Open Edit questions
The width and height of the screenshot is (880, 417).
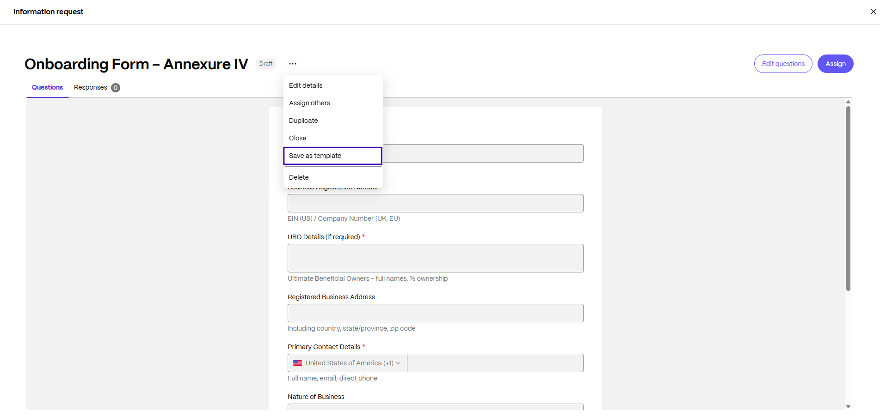[x=782, y=63]
